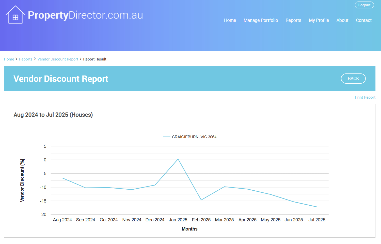Click the -20 y-axis value
This screenshot has width=381, height=244.
[43, 215]
